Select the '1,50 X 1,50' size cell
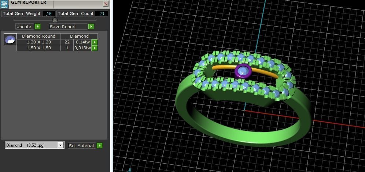 pyautogui.click(x=38, y=48)
